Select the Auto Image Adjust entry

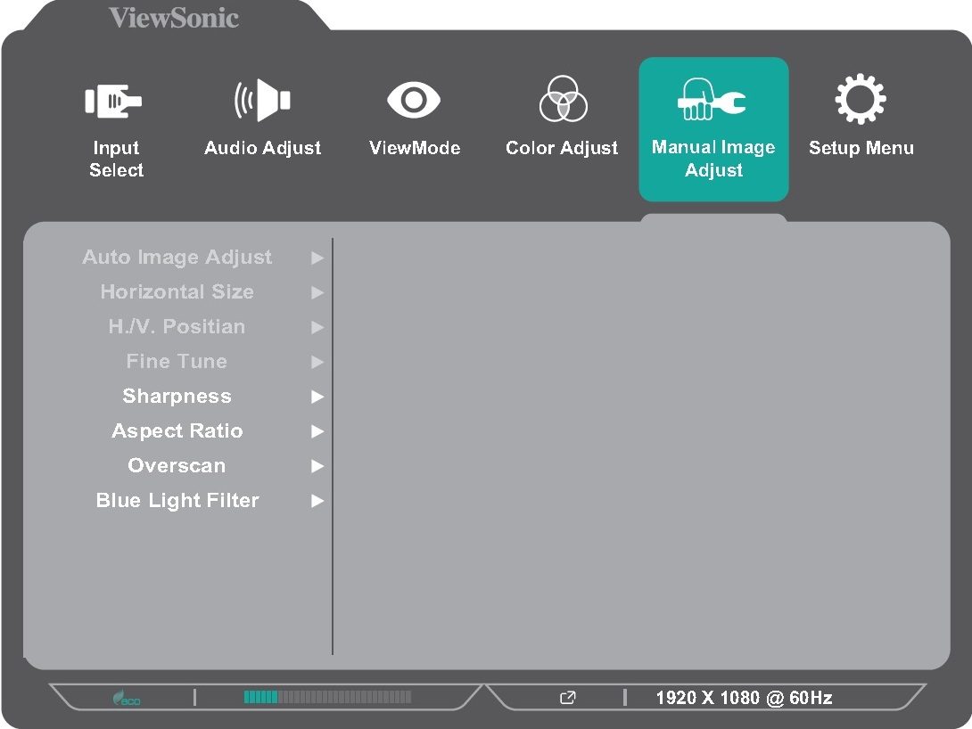click(x=177, y=257)
